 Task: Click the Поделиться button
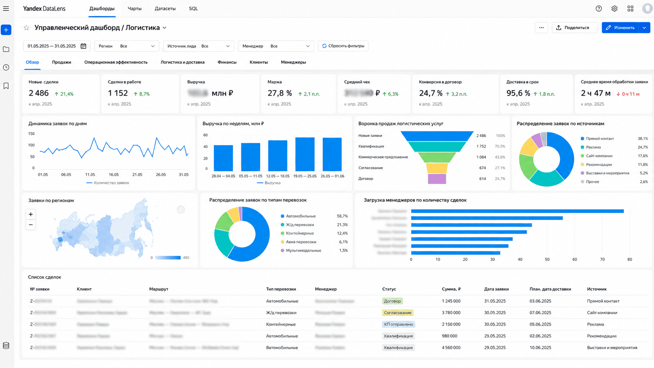[575, 28]
